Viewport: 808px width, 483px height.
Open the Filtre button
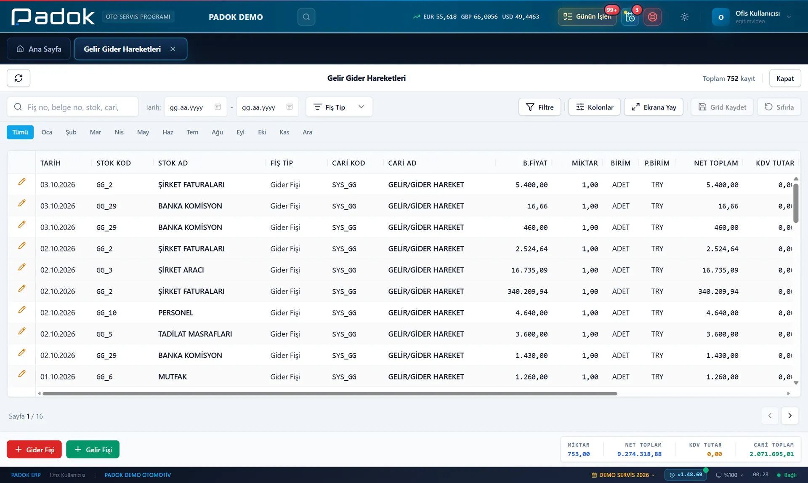[540, 107]
